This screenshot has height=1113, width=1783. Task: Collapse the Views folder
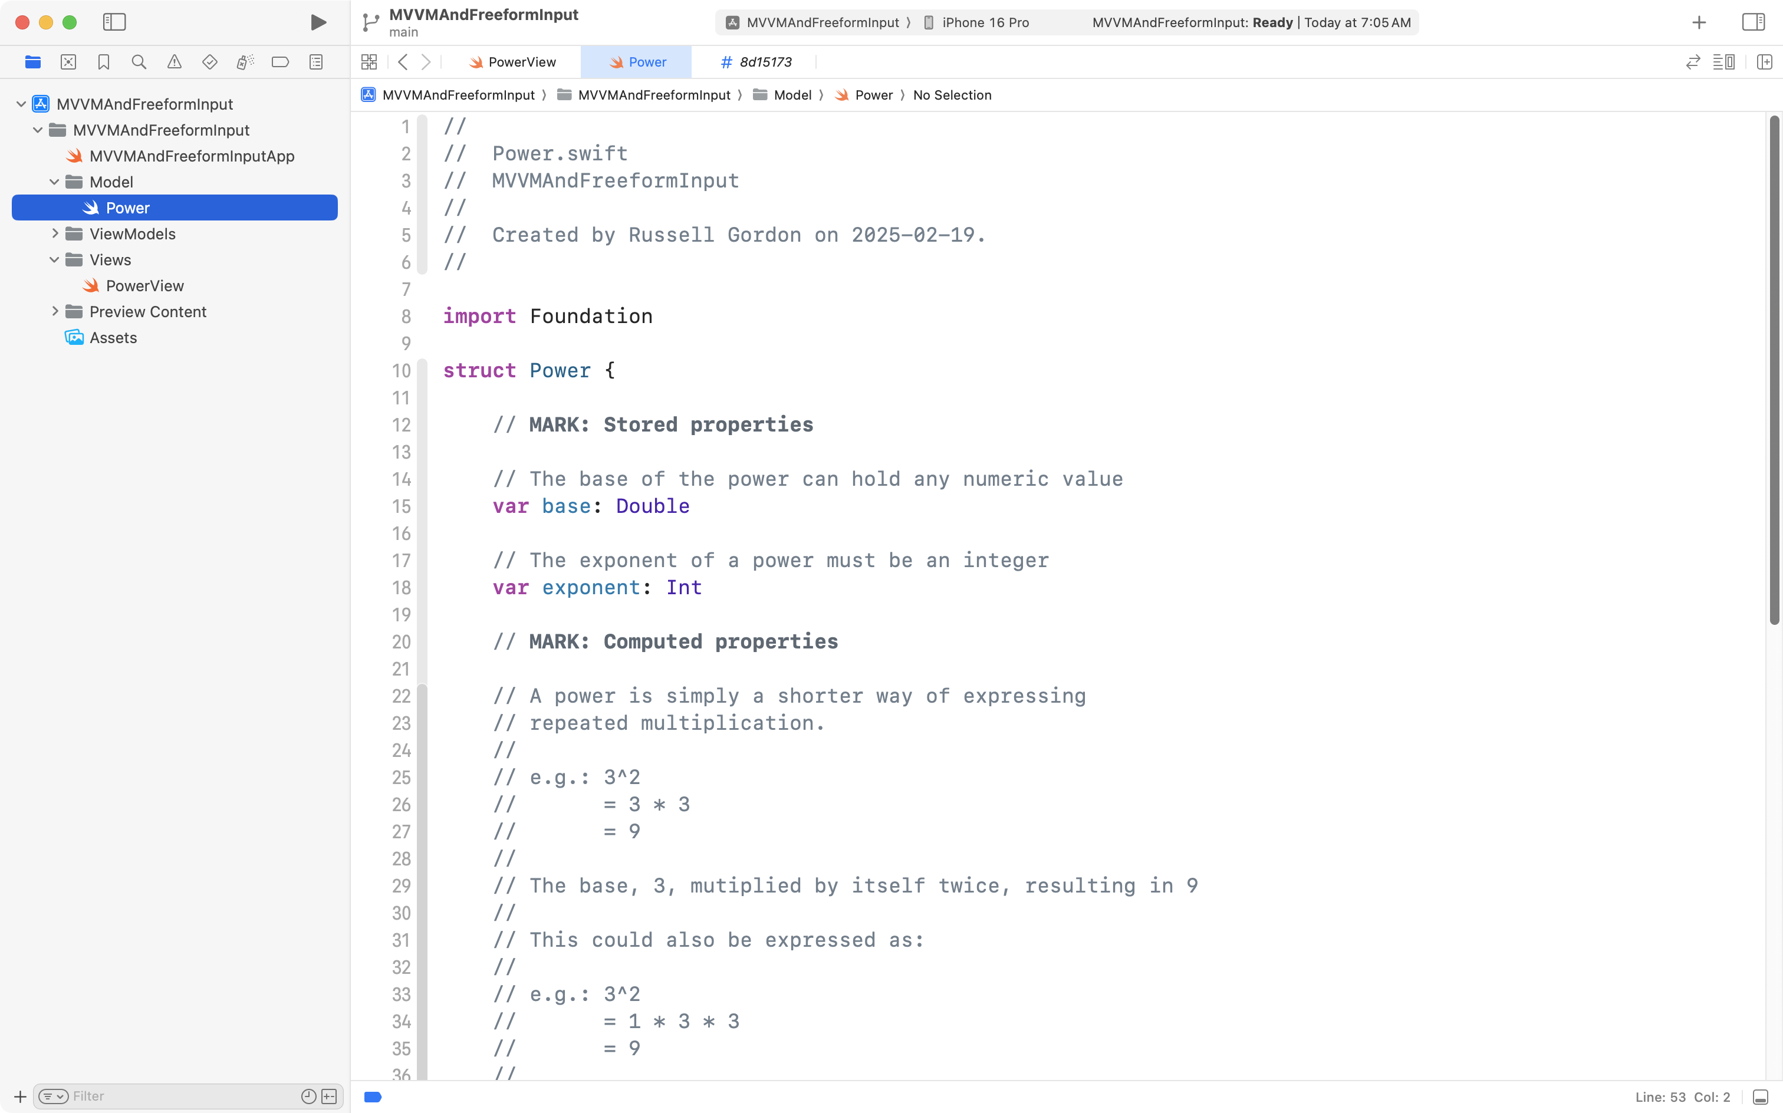click(54, 260)
